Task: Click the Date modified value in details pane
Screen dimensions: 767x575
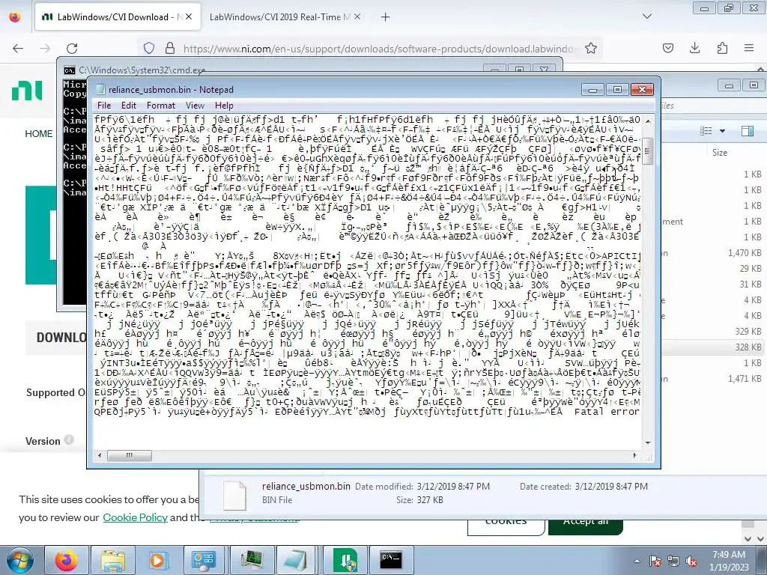Action: [453, 487]
